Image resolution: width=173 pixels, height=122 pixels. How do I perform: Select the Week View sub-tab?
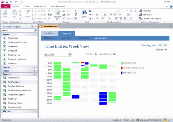[x=101, y=38]
